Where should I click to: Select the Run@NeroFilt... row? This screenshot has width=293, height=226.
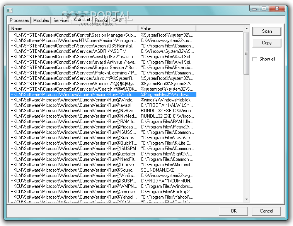tap(103, 159)
